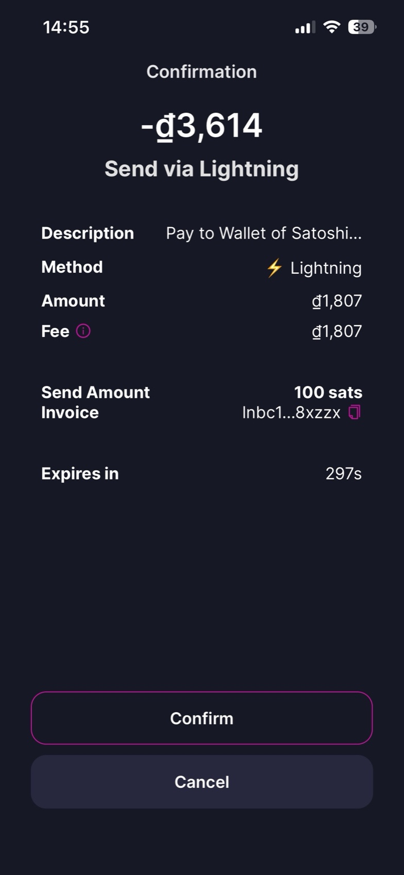Tap the truncated invoice string lnbc1...8xzzx

click(x=291, y=413)
